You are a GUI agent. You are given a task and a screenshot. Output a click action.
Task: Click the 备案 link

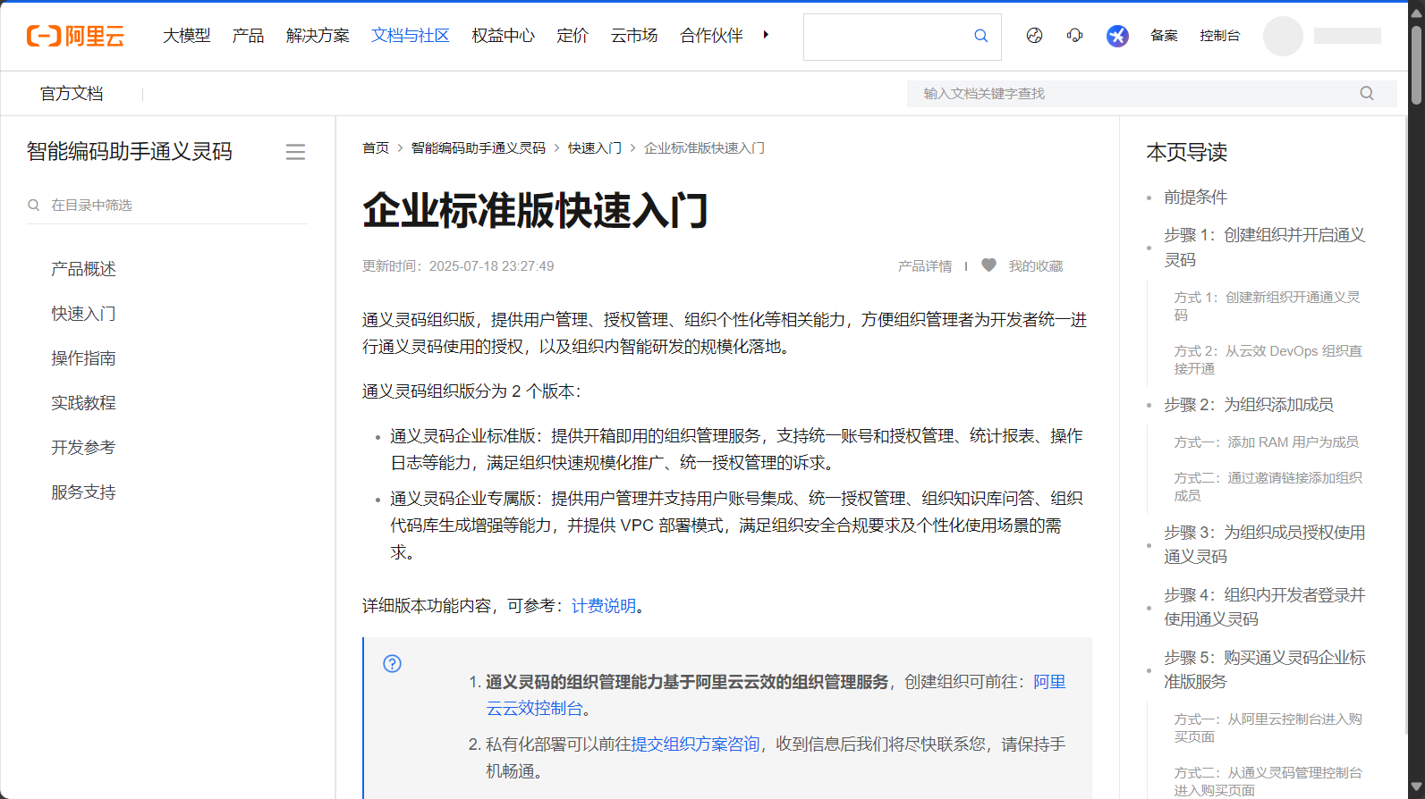tap(1164, 36)
